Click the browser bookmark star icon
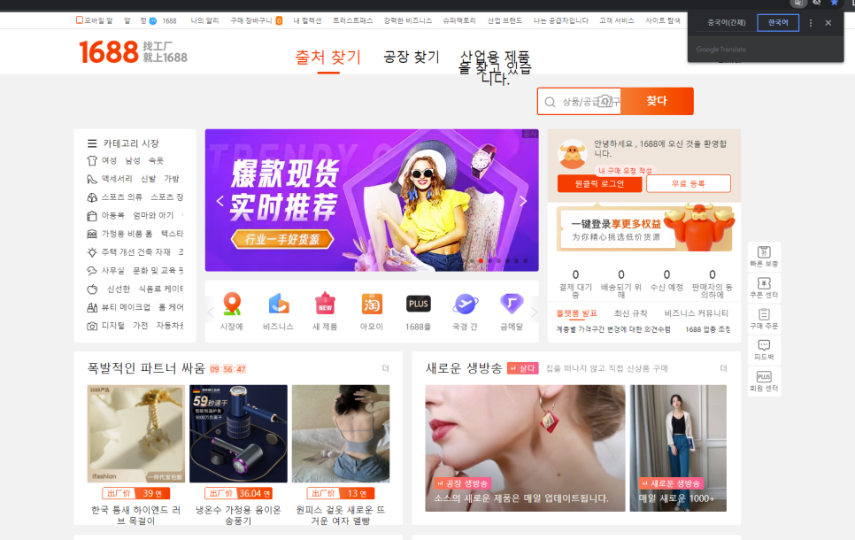Viewport: 855px width, 540px height. 835,3
